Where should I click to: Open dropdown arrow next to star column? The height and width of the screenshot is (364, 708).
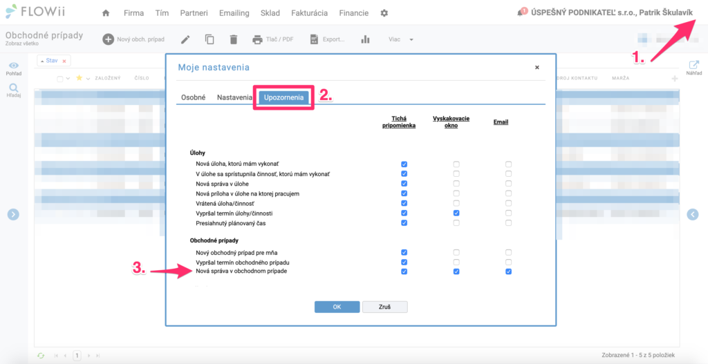(88, 79)
